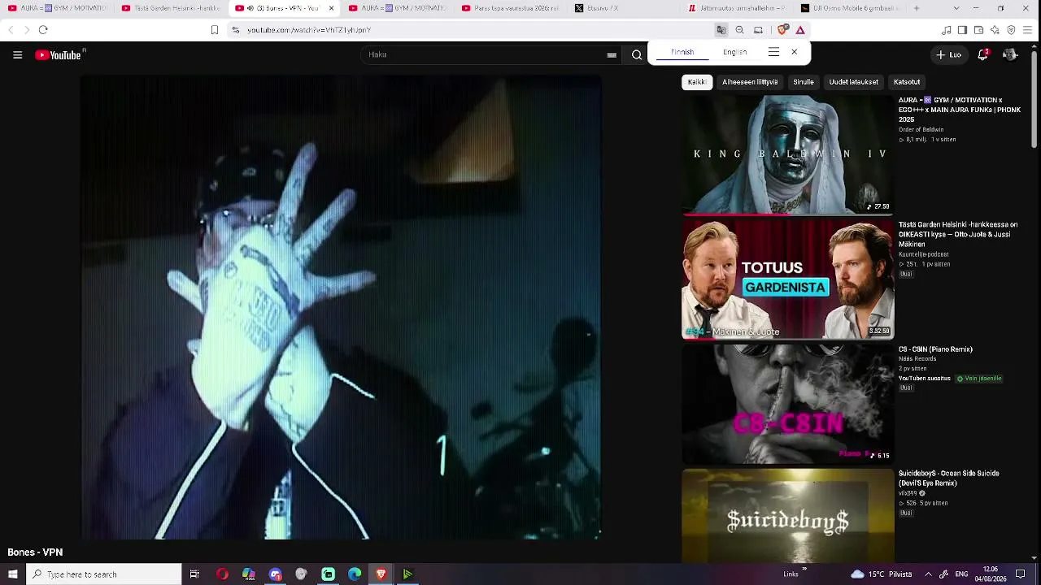Click the Vain jäsenille badge
Screen dimensions: 1041x585
(x=979, y=379)
